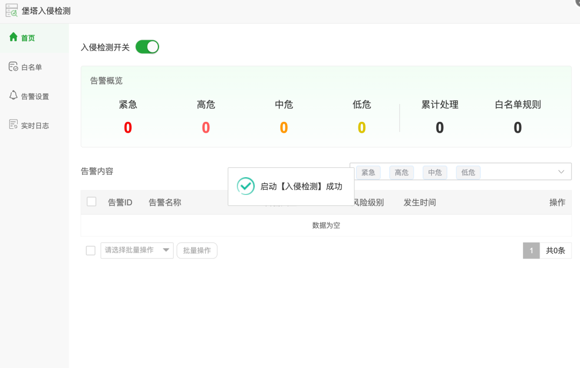Select the 高危 filter tag

pos(402,172)
